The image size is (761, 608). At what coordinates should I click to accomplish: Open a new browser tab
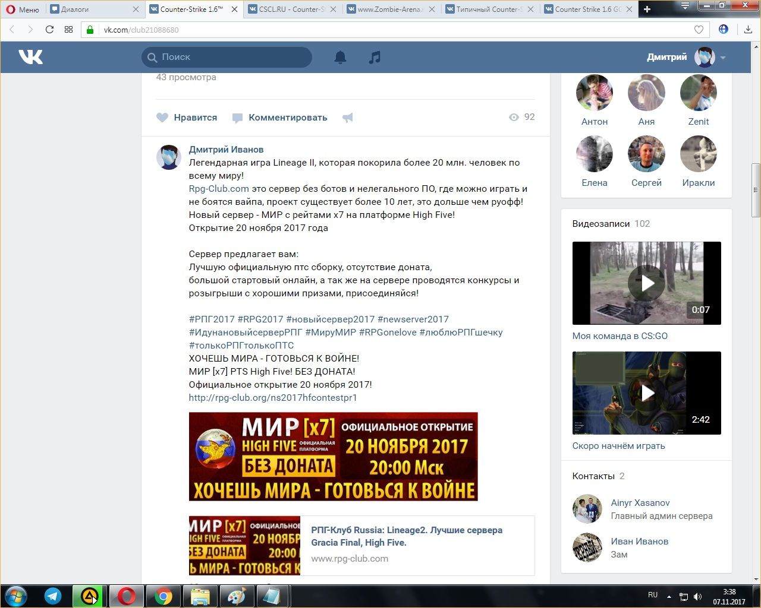click(x=647, y=9)
